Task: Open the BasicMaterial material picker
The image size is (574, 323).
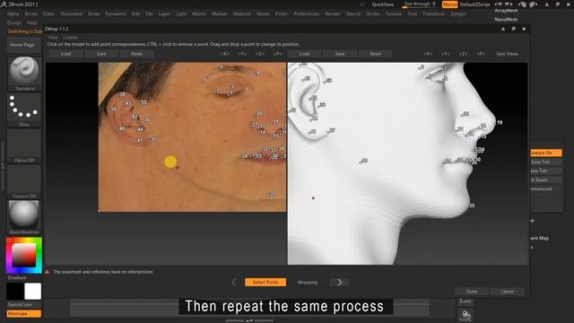Action: pyautogui.click(x=24, y=216)
